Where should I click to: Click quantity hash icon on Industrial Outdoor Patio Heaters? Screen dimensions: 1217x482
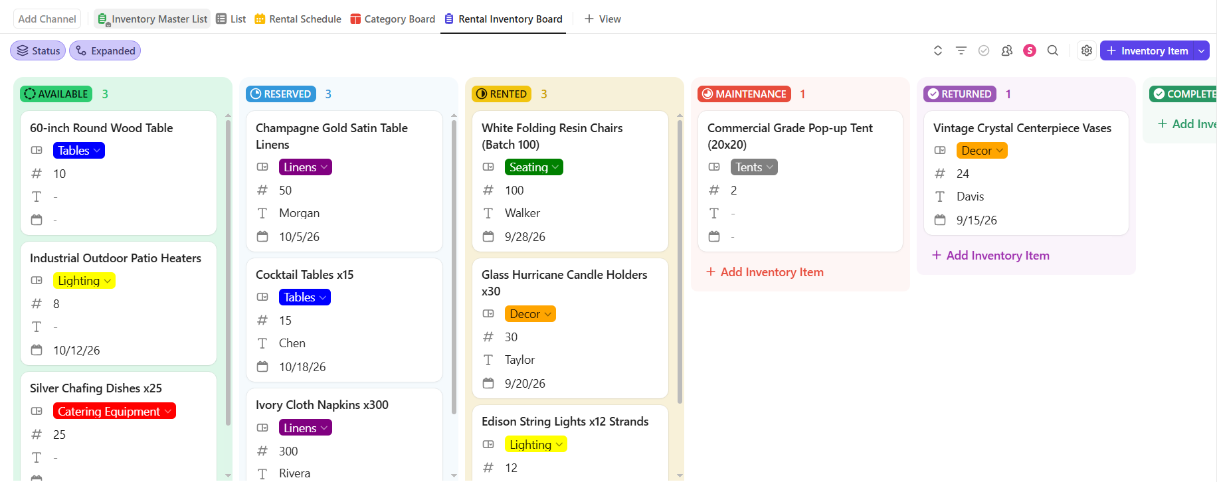pyautogui.click(x=37, y=303)
